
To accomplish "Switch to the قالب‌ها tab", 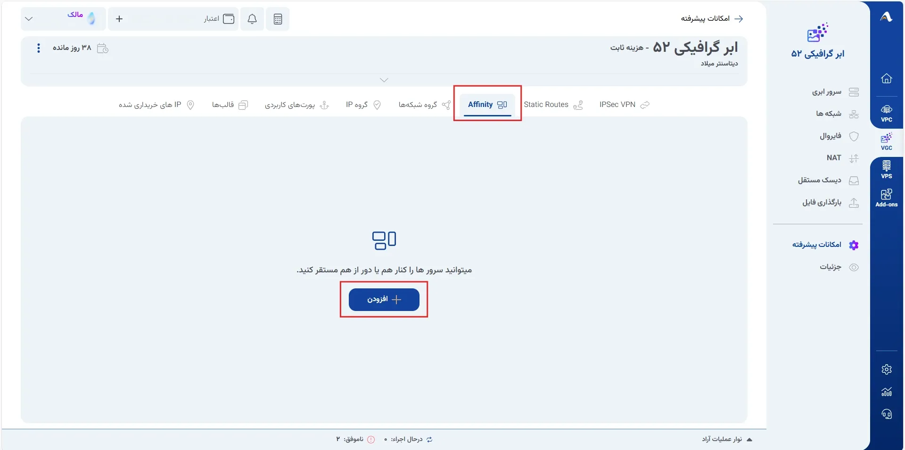I will coord(230,105).
